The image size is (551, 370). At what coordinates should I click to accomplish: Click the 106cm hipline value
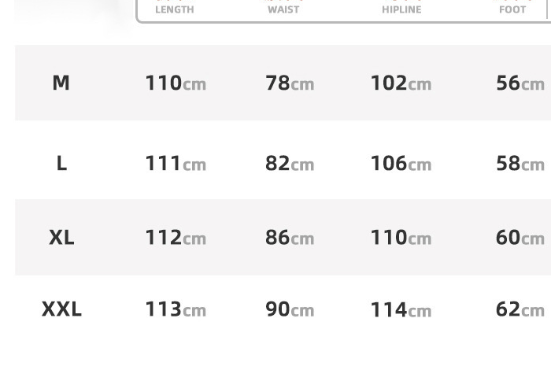coord(401,163)
